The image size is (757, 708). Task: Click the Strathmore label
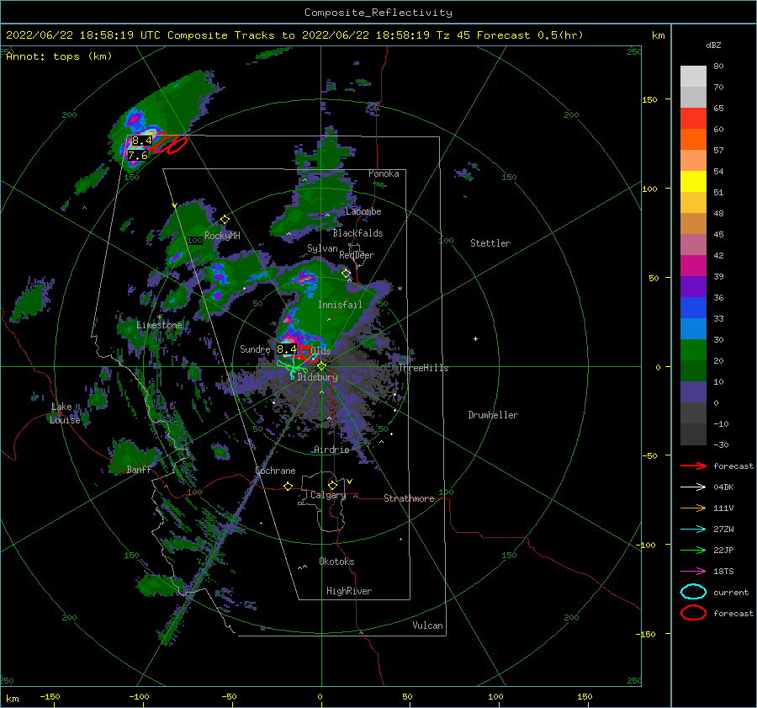point(409,498)
